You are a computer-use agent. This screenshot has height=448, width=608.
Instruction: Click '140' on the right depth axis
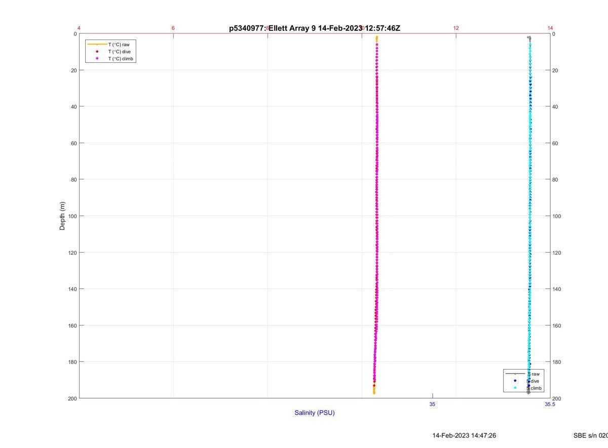(x=557, y=289)
